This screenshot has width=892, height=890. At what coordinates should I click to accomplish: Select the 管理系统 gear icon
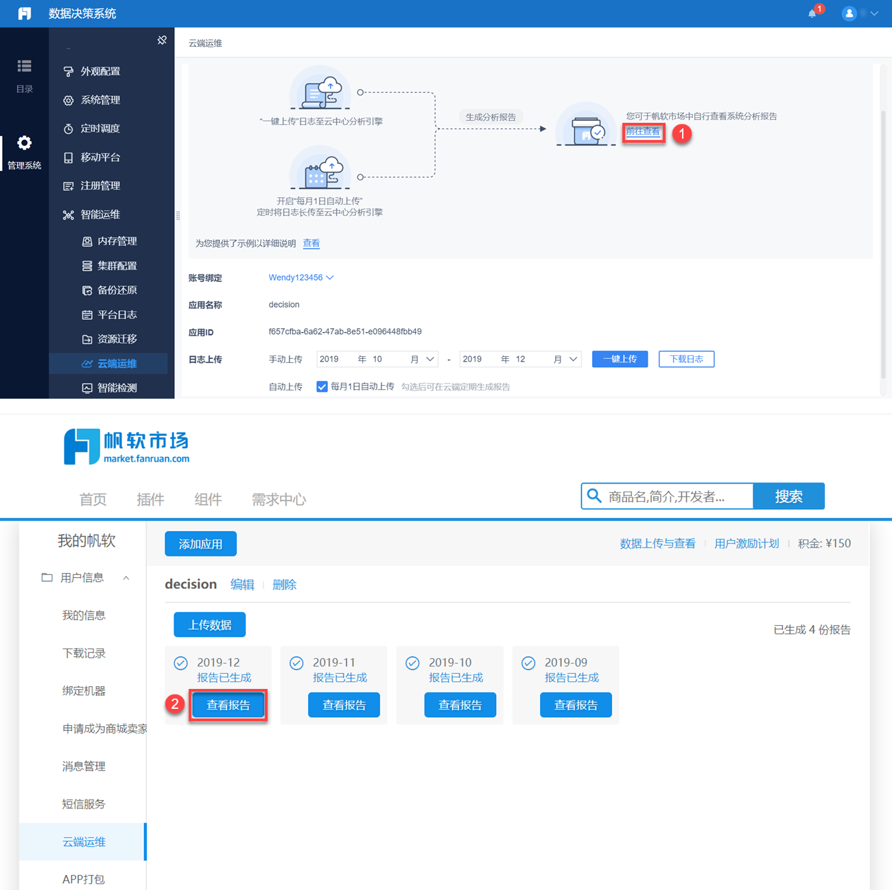pyautogui.click(x=24, y=143)
